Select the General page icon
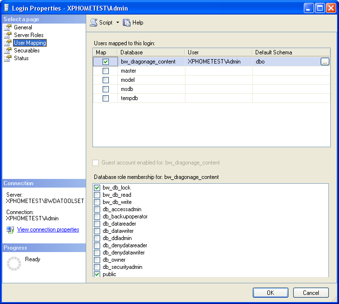339x304 pixels. [8, 27]
